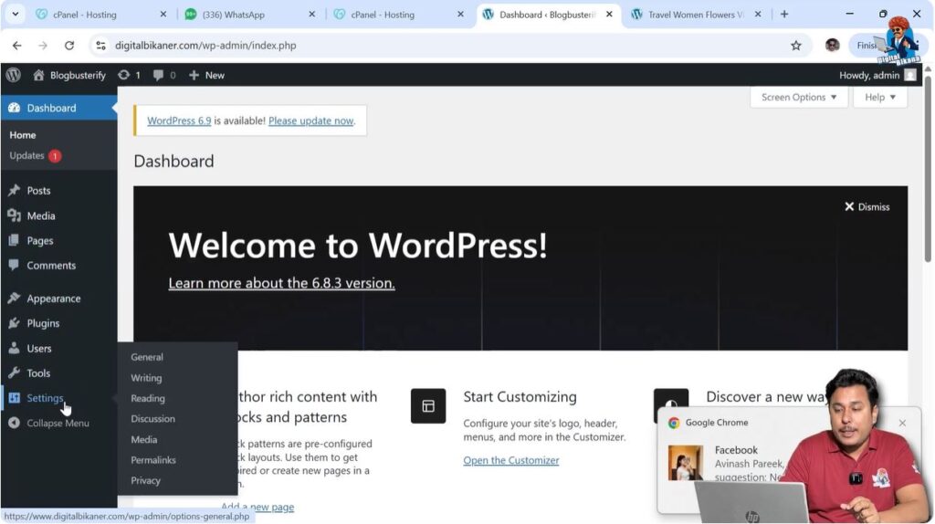Close the Google Chrome Facebook notification

[902, 423]
